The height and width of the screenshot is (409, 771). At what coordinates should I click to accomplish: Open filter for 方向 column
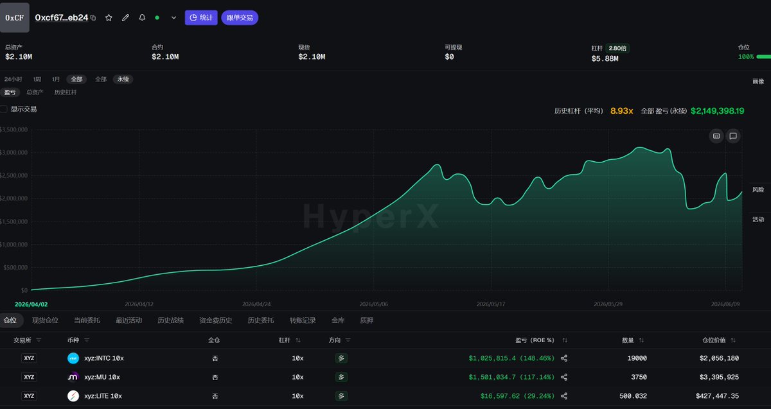[x=348, y=340]
